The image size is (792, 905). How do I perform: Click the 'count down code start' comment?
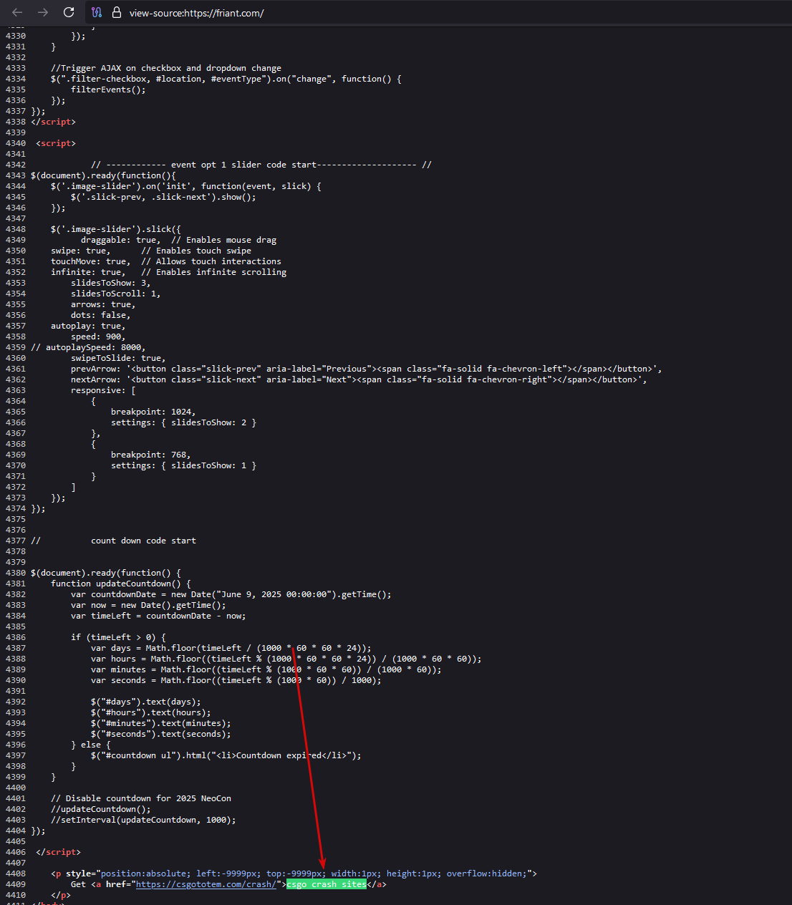pos(143,541)
